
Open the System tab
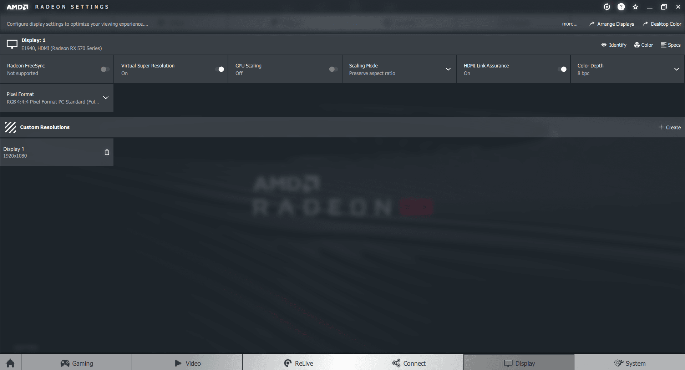(630, 363)
